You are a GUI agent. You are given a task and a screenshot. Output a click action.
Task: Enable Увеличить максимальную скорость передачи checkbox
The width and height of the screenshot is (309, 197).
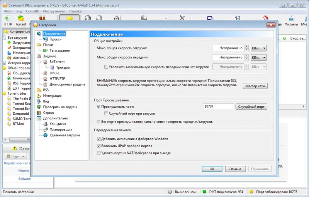point(106,67)
